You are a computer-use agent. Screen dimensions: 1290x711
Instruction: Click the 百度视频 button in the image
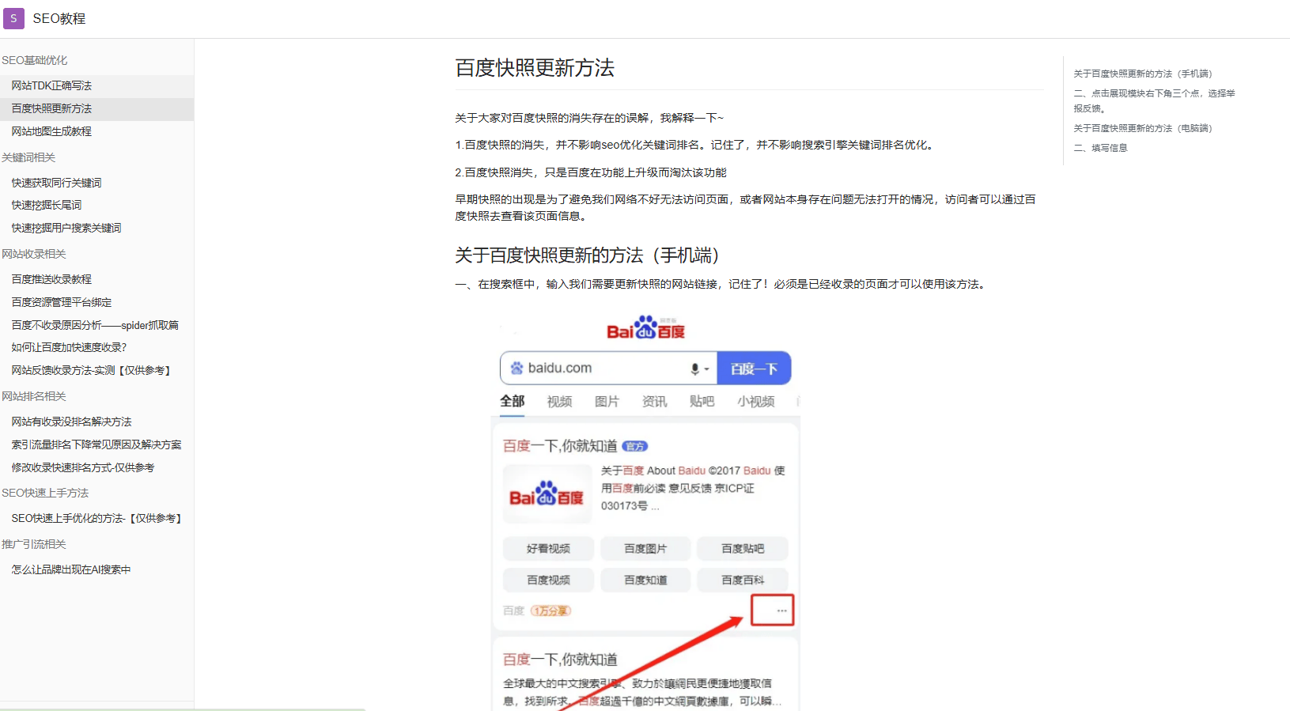pos(548,580)
